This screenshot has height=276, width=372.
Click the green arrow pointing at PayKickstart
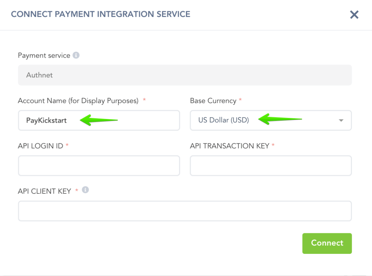(x=98, y=120)
